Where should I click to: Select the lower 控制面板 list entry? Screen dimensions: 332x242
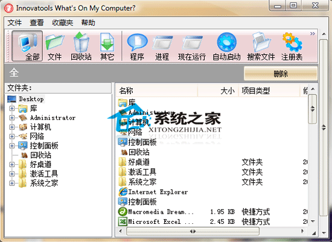(x=142, y=202)
